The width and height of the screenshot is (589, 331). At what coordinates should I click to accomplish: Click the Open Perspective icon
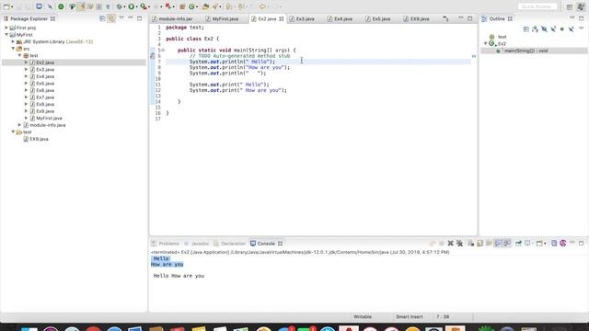[570, 7]
